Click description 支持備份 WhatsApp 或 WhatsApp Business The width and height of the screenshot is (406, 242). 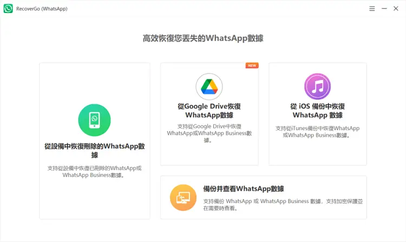point(283,205)
